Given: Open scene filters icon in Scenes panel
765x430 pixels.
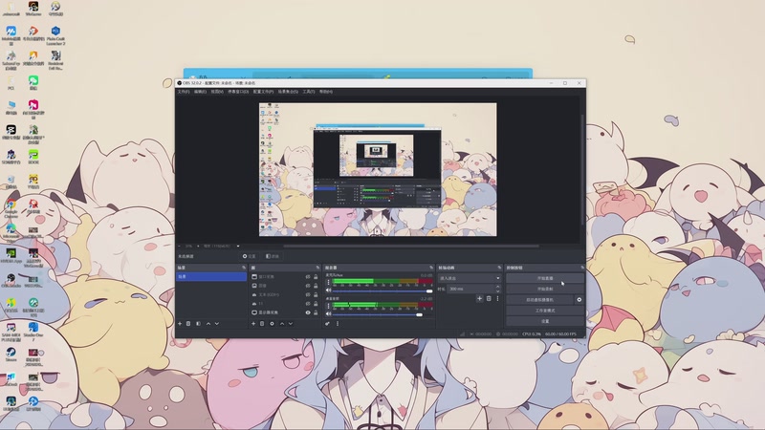Looking at the screenshot, I should [x=198, y=324].
